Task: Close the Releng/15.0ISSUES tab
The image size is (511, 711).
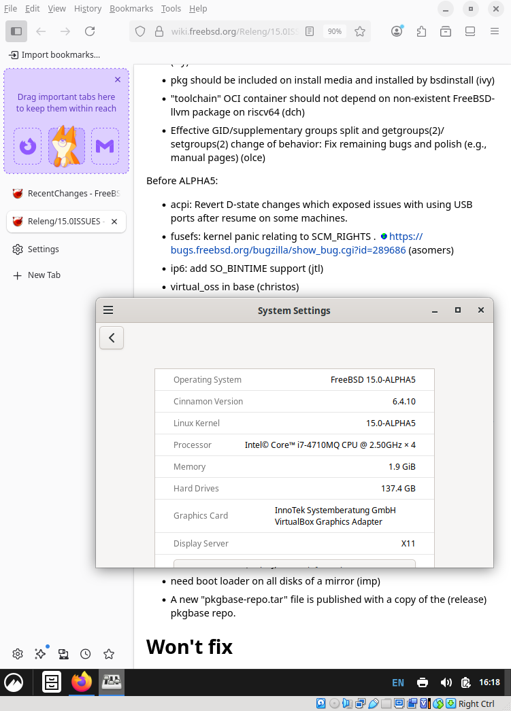Action: click(114, 222)
